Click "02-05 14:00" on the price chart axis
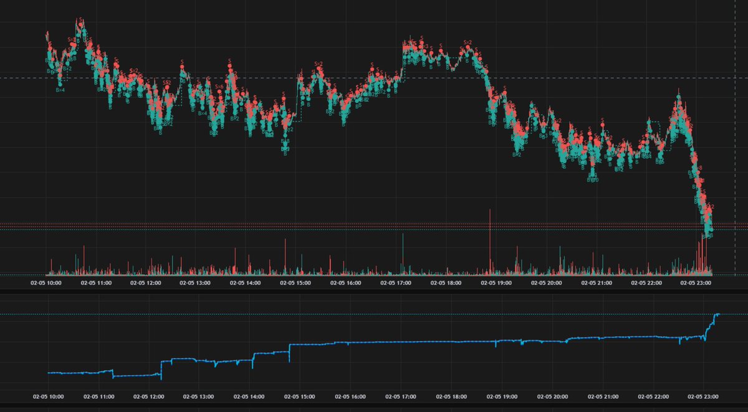748x412 pixels. (x=246, y=282)
